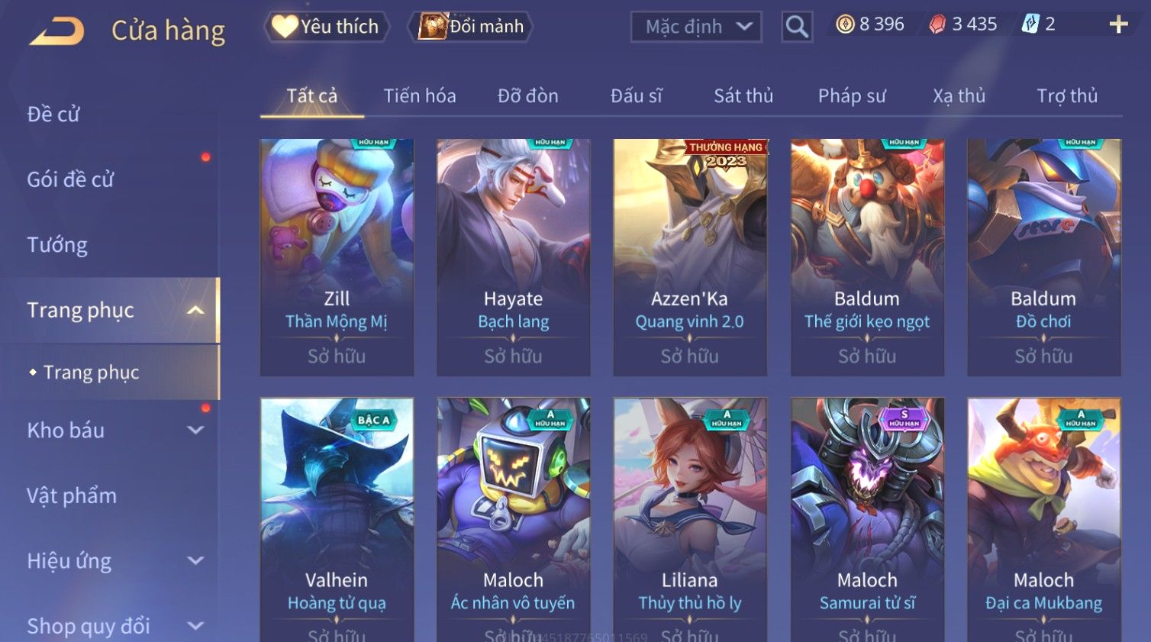Select the Tiến hóa tab
This screenshot has width=1151, height=642.
(420, 95)
